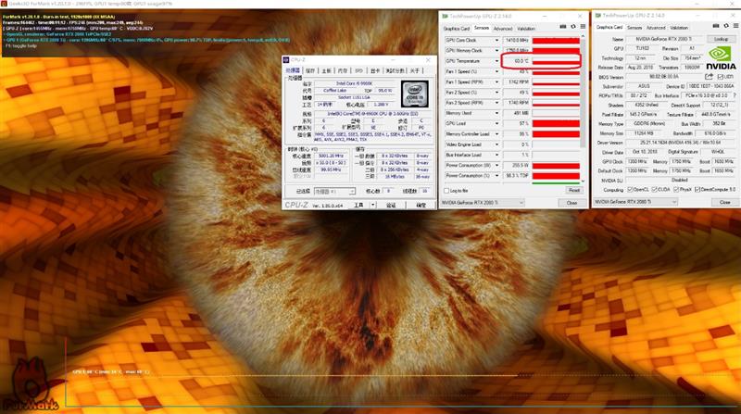Click BIOS share/export icon beside UEFI
741x414 pixels.
[x=709, y=77]
